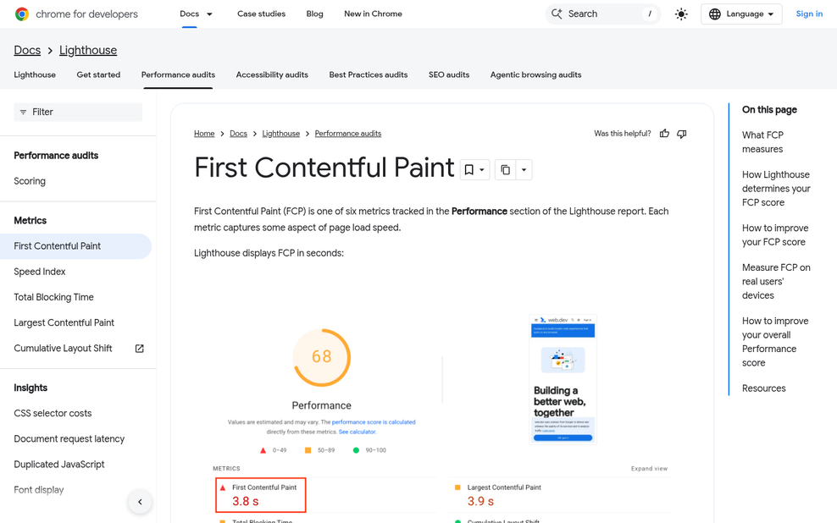Jump to How to improve your FCP score

point(775,235)
